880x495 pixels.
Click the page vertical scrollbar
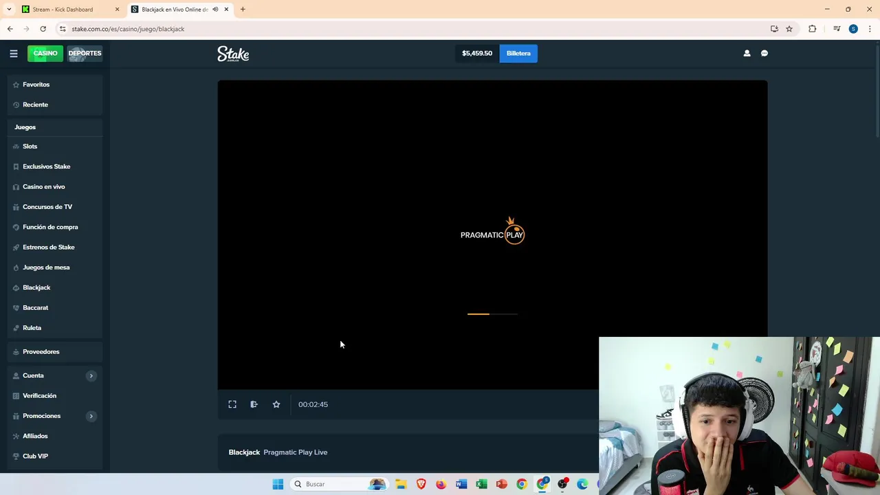click(x=877, y=89)
